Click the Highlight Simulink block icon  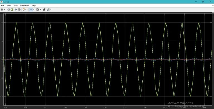pyautogui.click(x=24, y=9)
